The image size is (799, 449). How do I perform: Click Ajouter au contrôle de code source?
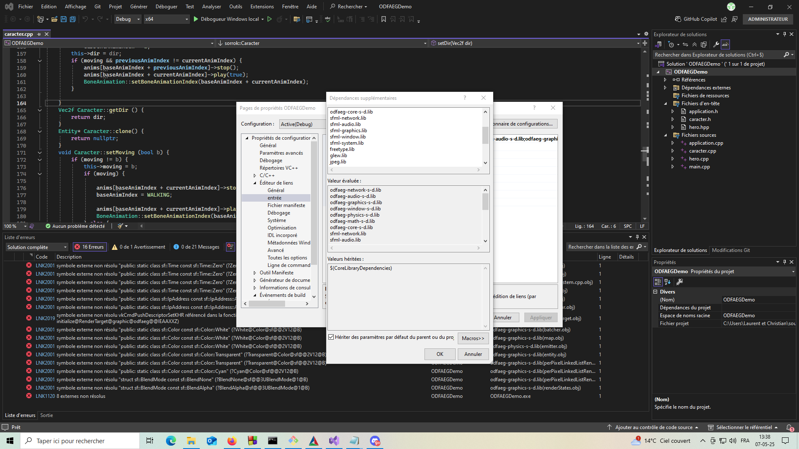click(653, 427)
